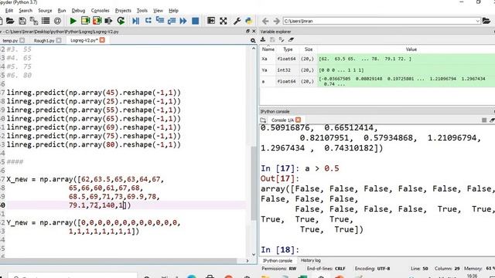
Task: Stop debugging with the blue square icon
Action: click(x=196, y=21)
